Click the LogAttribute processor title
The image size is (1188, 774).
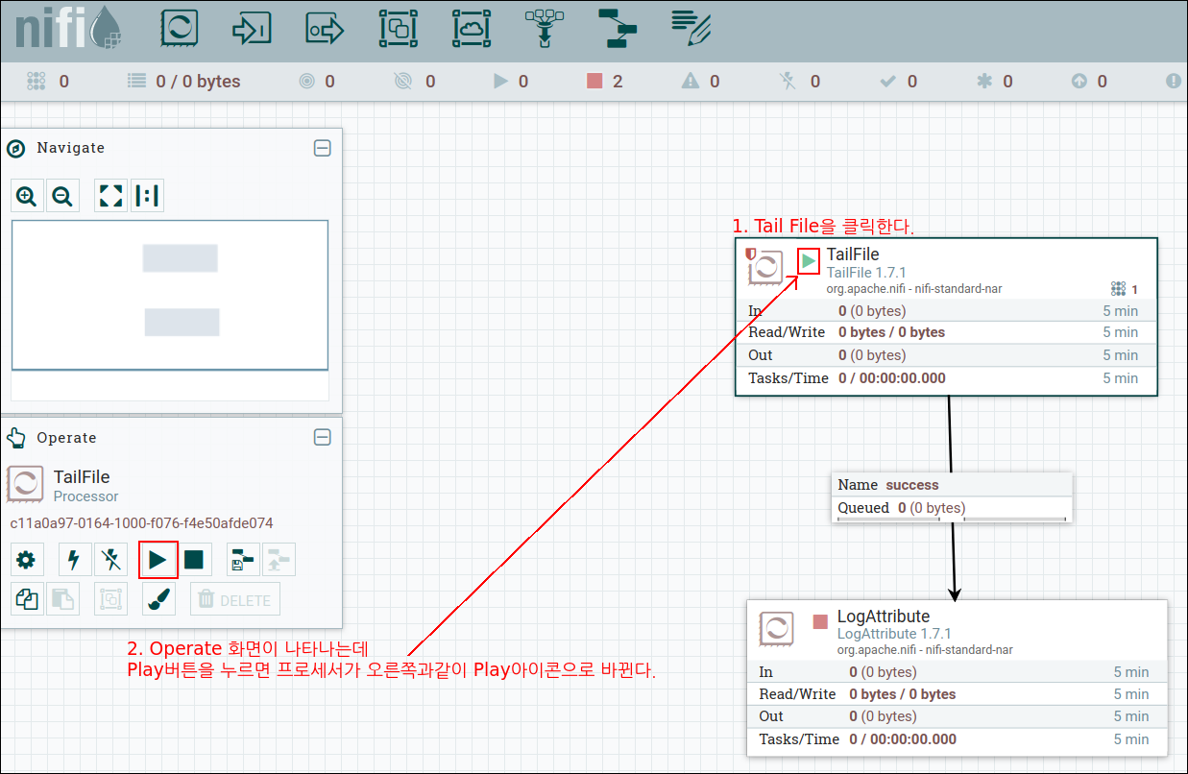point(884,617)
